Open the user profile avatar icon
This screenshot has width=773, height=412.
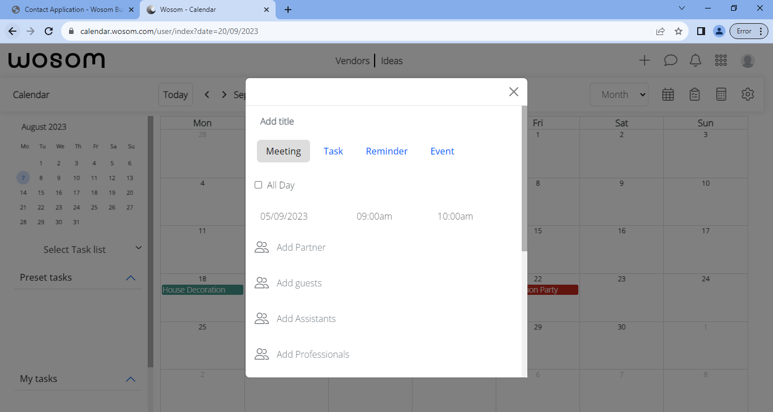click(x=748, y=60)
